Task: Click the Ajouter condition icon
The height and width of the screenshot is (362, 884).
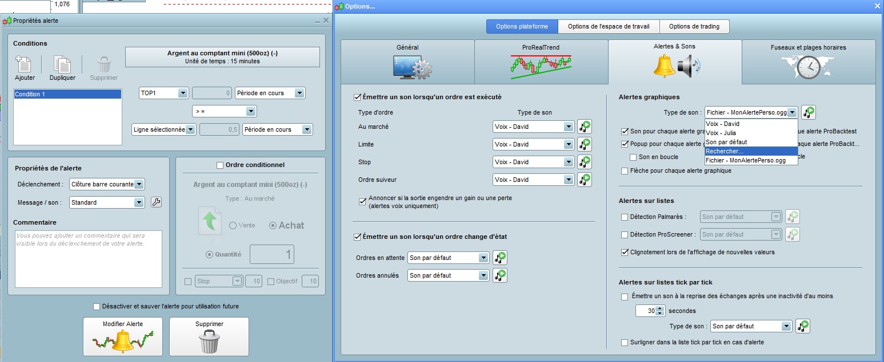Action: [25, 64]
